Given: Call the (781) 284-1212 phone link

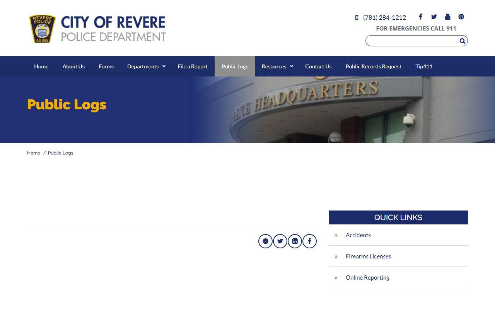Looking at the screenshot, I should (384, 17).
